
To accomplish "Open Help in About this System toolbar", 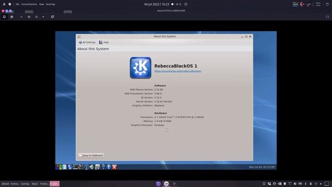I will tap(104, 43).
